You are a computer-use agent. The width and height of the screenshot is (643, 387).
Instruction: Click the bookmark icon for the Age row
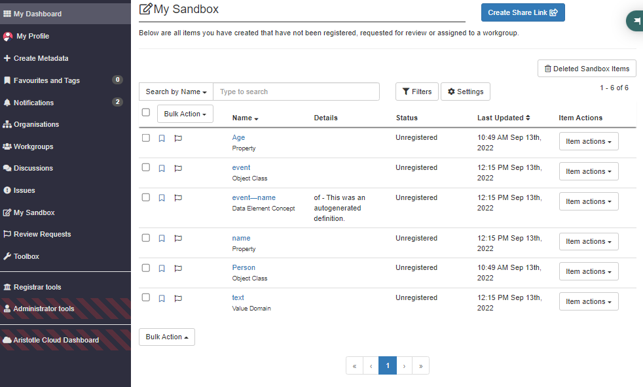(162, 139)
